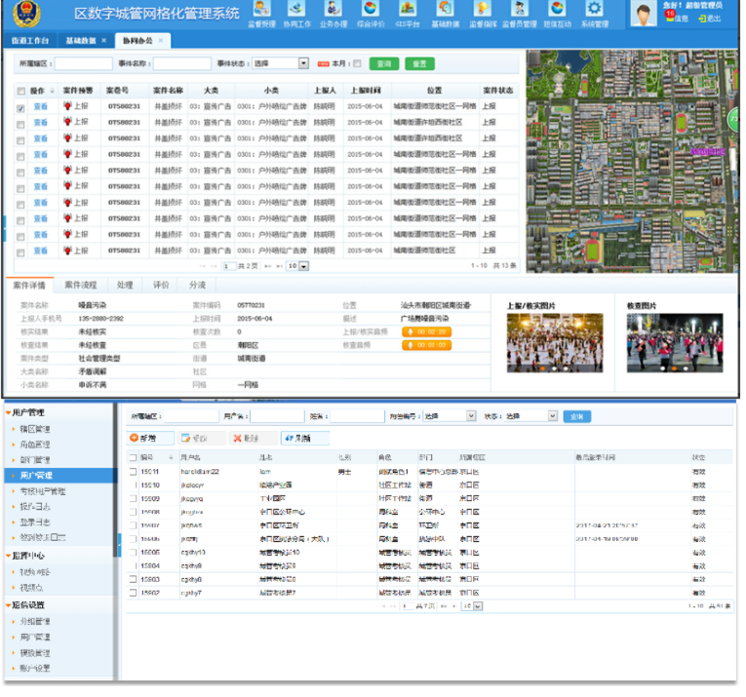Image resolution: width=746 pixels, height=697 pixels.
Task: Open the 角色编号 dropdown in user filter
Action: 471,416
